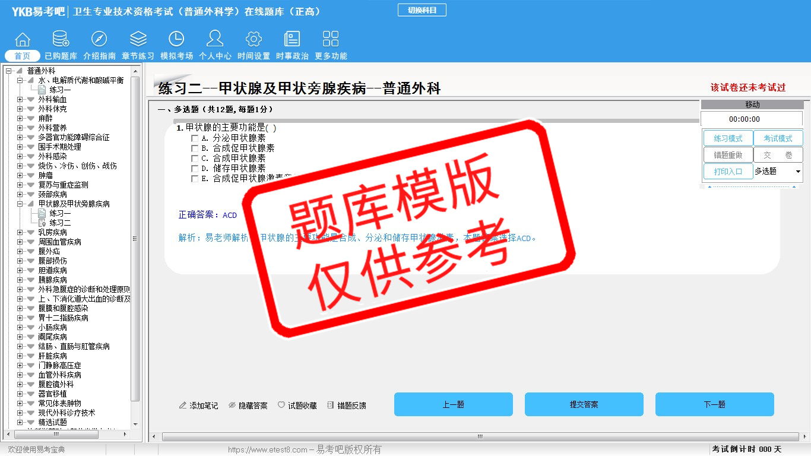Switch to 考试模式 exam mode
This screenshot has width=811, height=456.
(x=778, y=138)
